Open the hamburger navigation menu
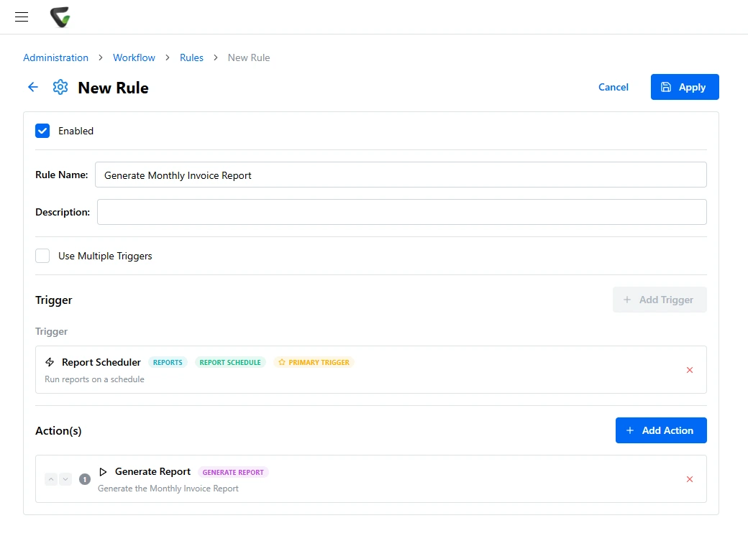This screenshot has width=748, height=546. click(x=22, y=17)
